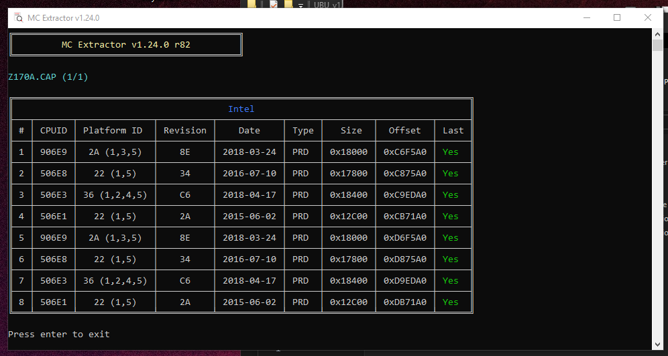Viewport: 668px width, 356px height.
Task: Click date 2018-04-17 in row 3
Action: pos(249,195)
